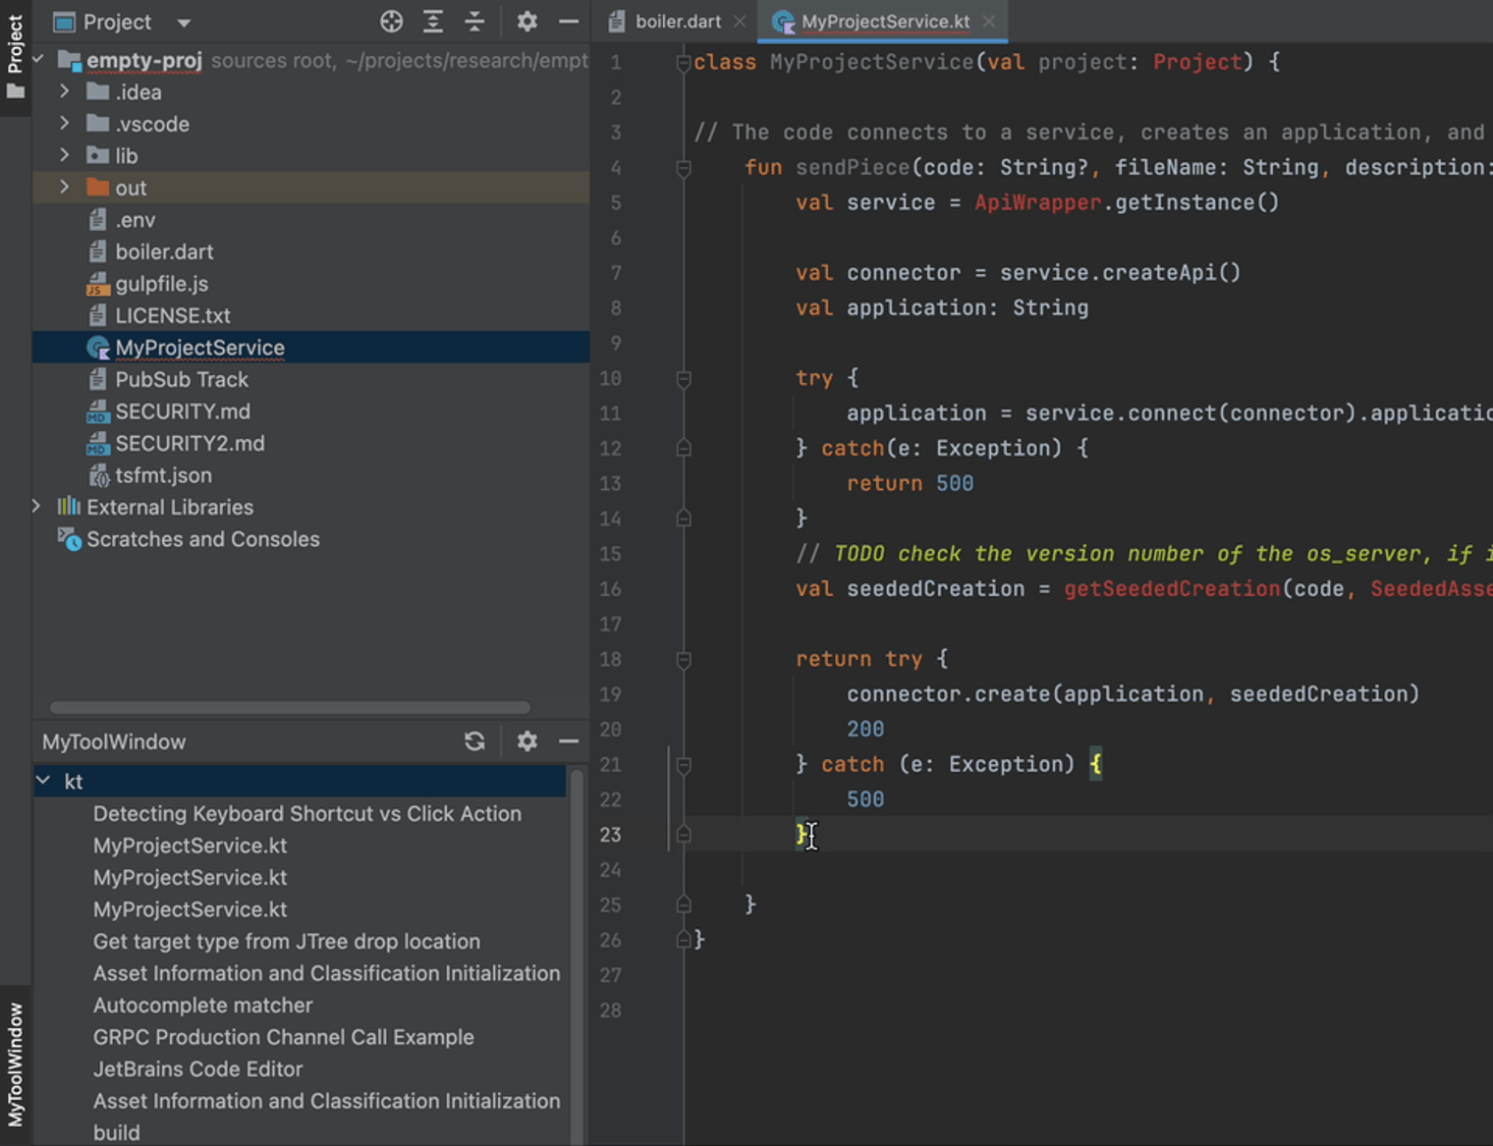1493x1146 pixels.
Task: Click the locate/select opened file crosshair icon
Action: click(x=391, y=22)
